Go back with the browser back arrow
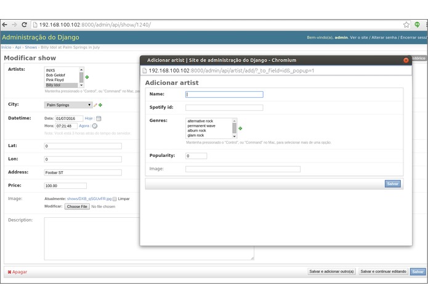This screenshot has width=428, height=304. pyautogui.click(x=5, y=25)
